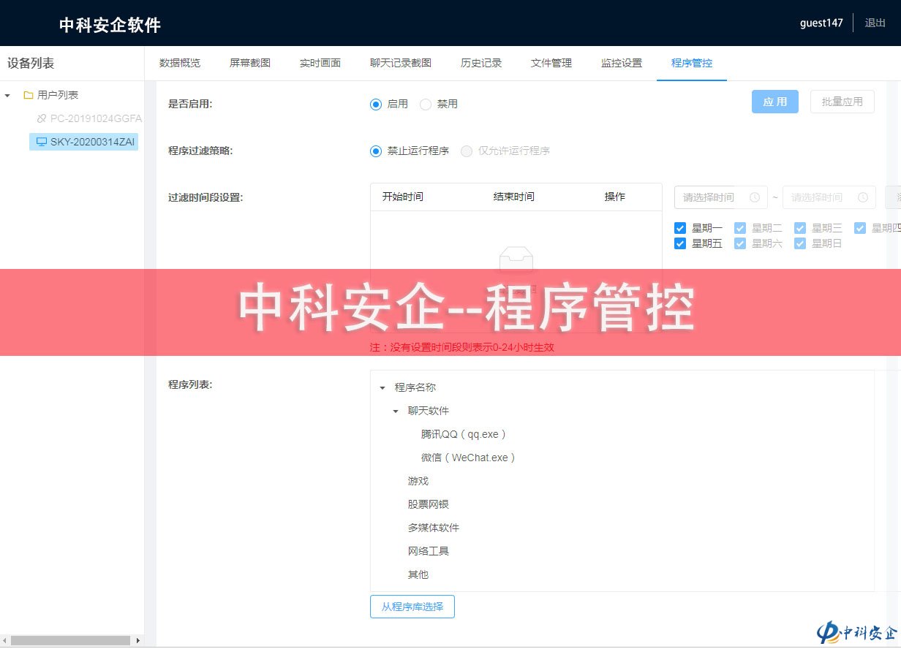Toggle the 星期五 checkbox

click(x=680, y=243)
